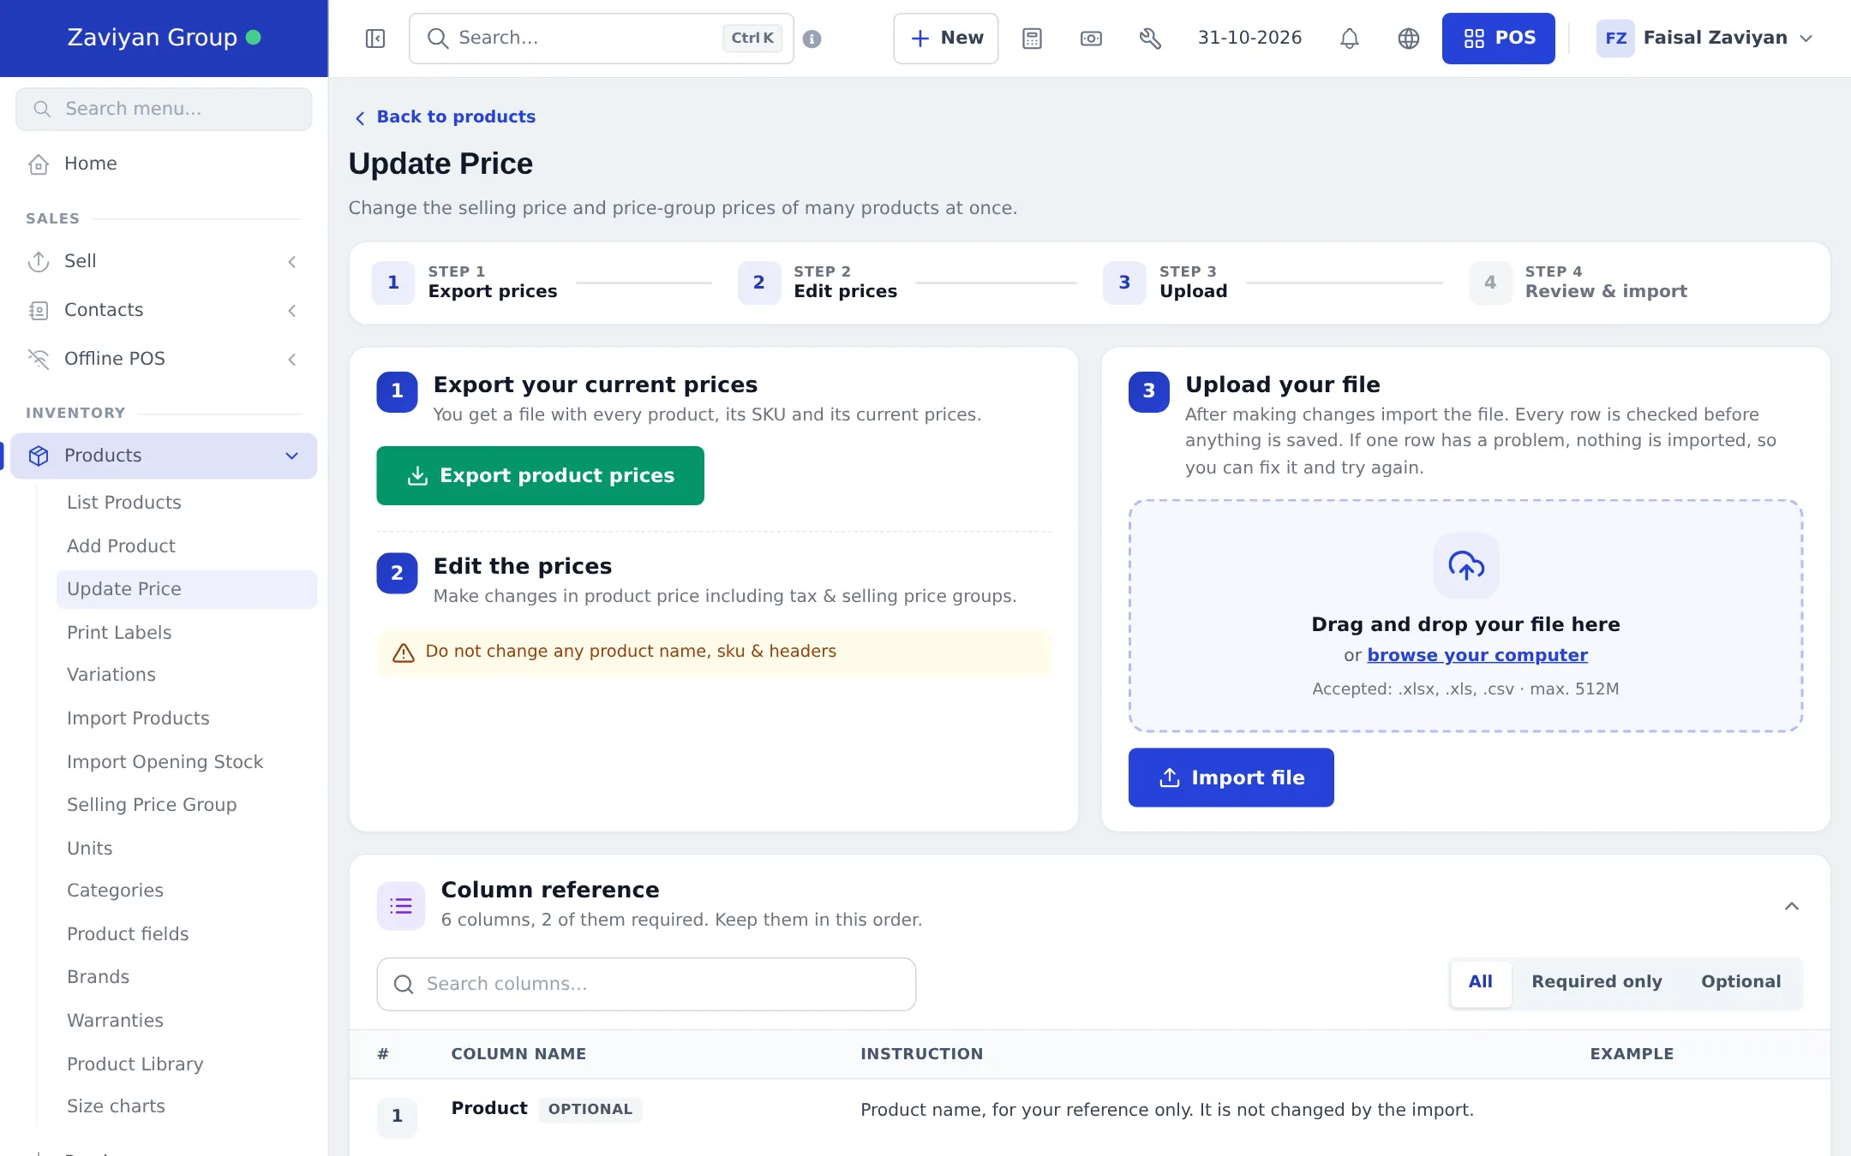The width and height of the screenshot is (1851, 1156).
Task: Click the 31-10-2026 date text
Action: pos(1249,39)
